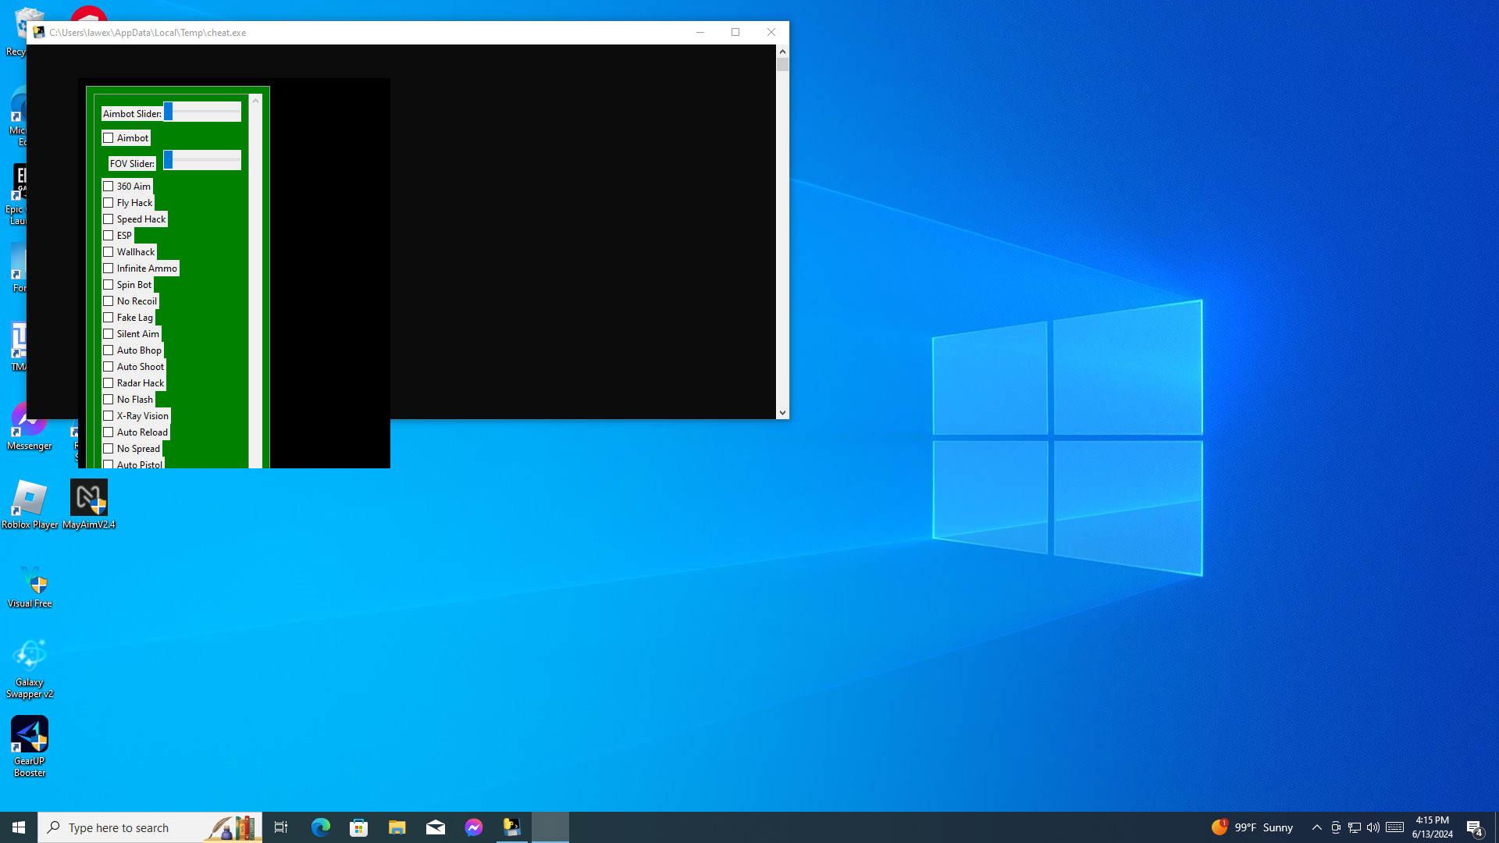
Task: Open File Explorer from taskbar
Action: click(x=397, y=827)
